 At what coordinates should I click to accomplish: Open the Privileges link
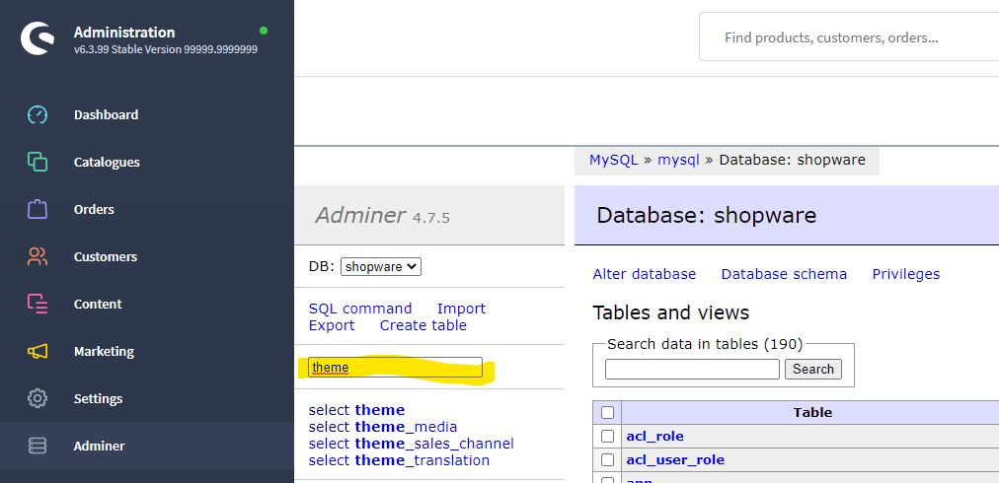coord(905,274)
